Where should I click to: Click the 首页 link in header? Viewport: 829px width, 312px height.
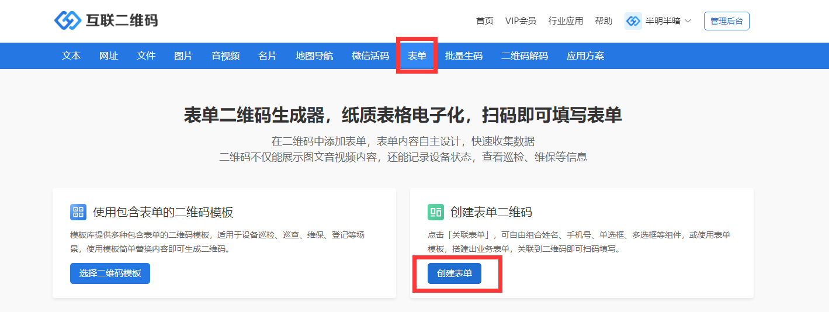485,21
